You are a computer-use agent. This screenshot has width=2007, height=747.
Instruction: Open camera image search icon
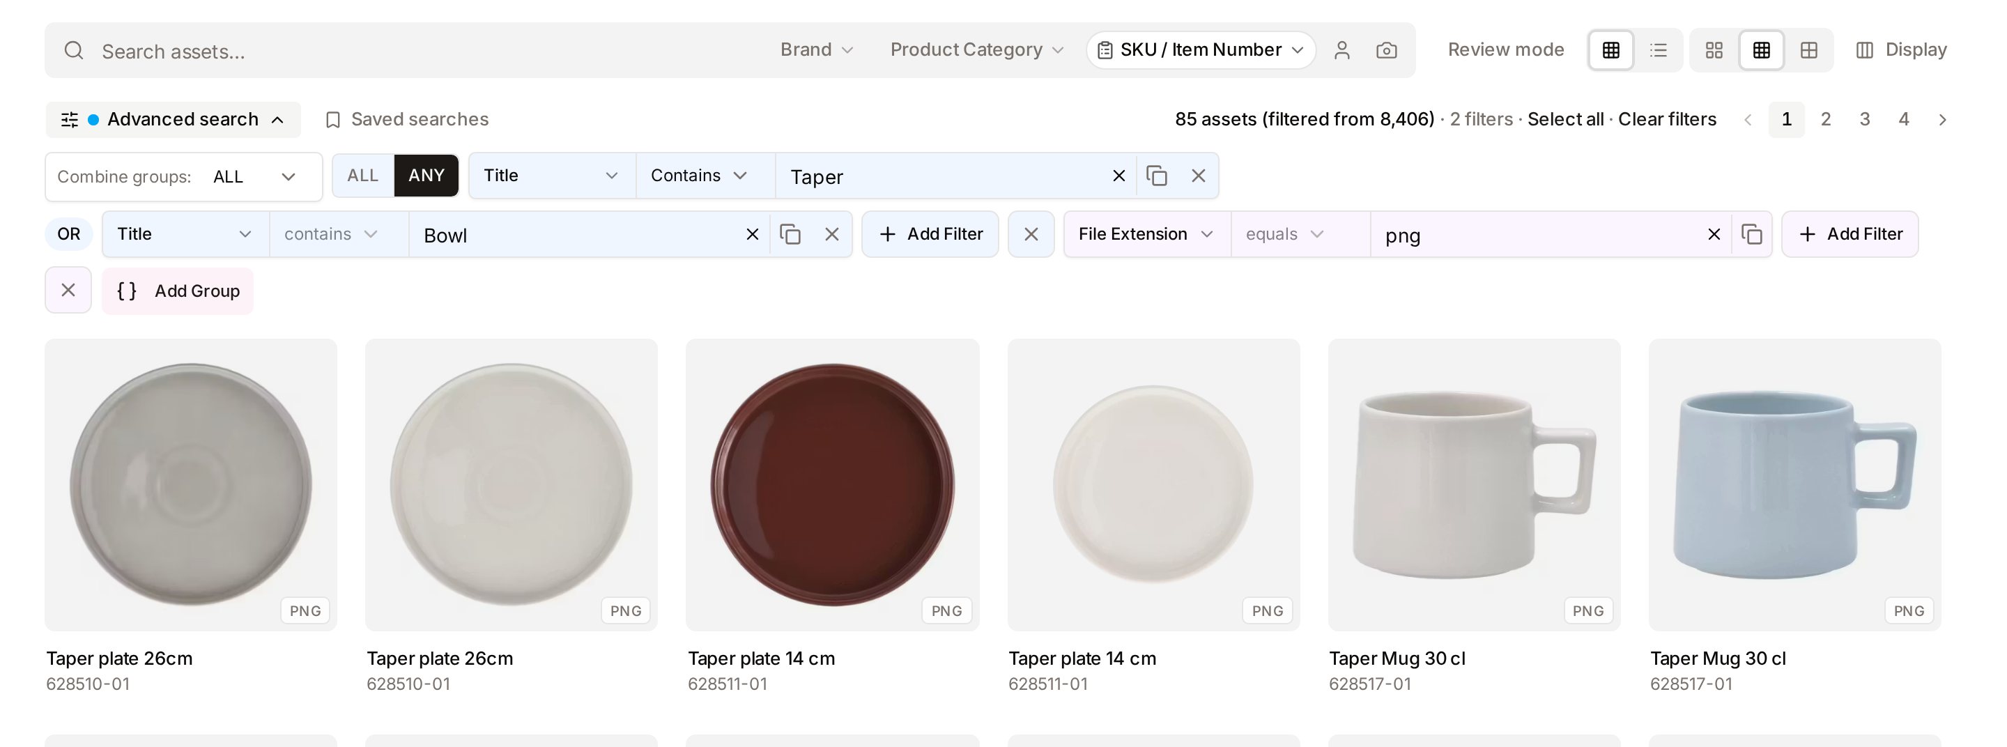[x=1386, y=51]
